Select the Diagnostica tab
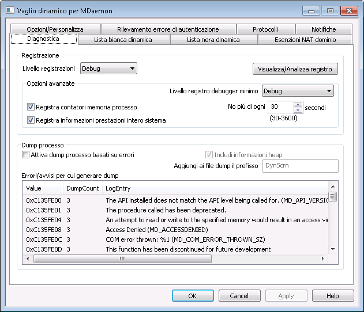The width and height of the screenshot is (364, 312). pyautogui.click(x=43, y=39)
